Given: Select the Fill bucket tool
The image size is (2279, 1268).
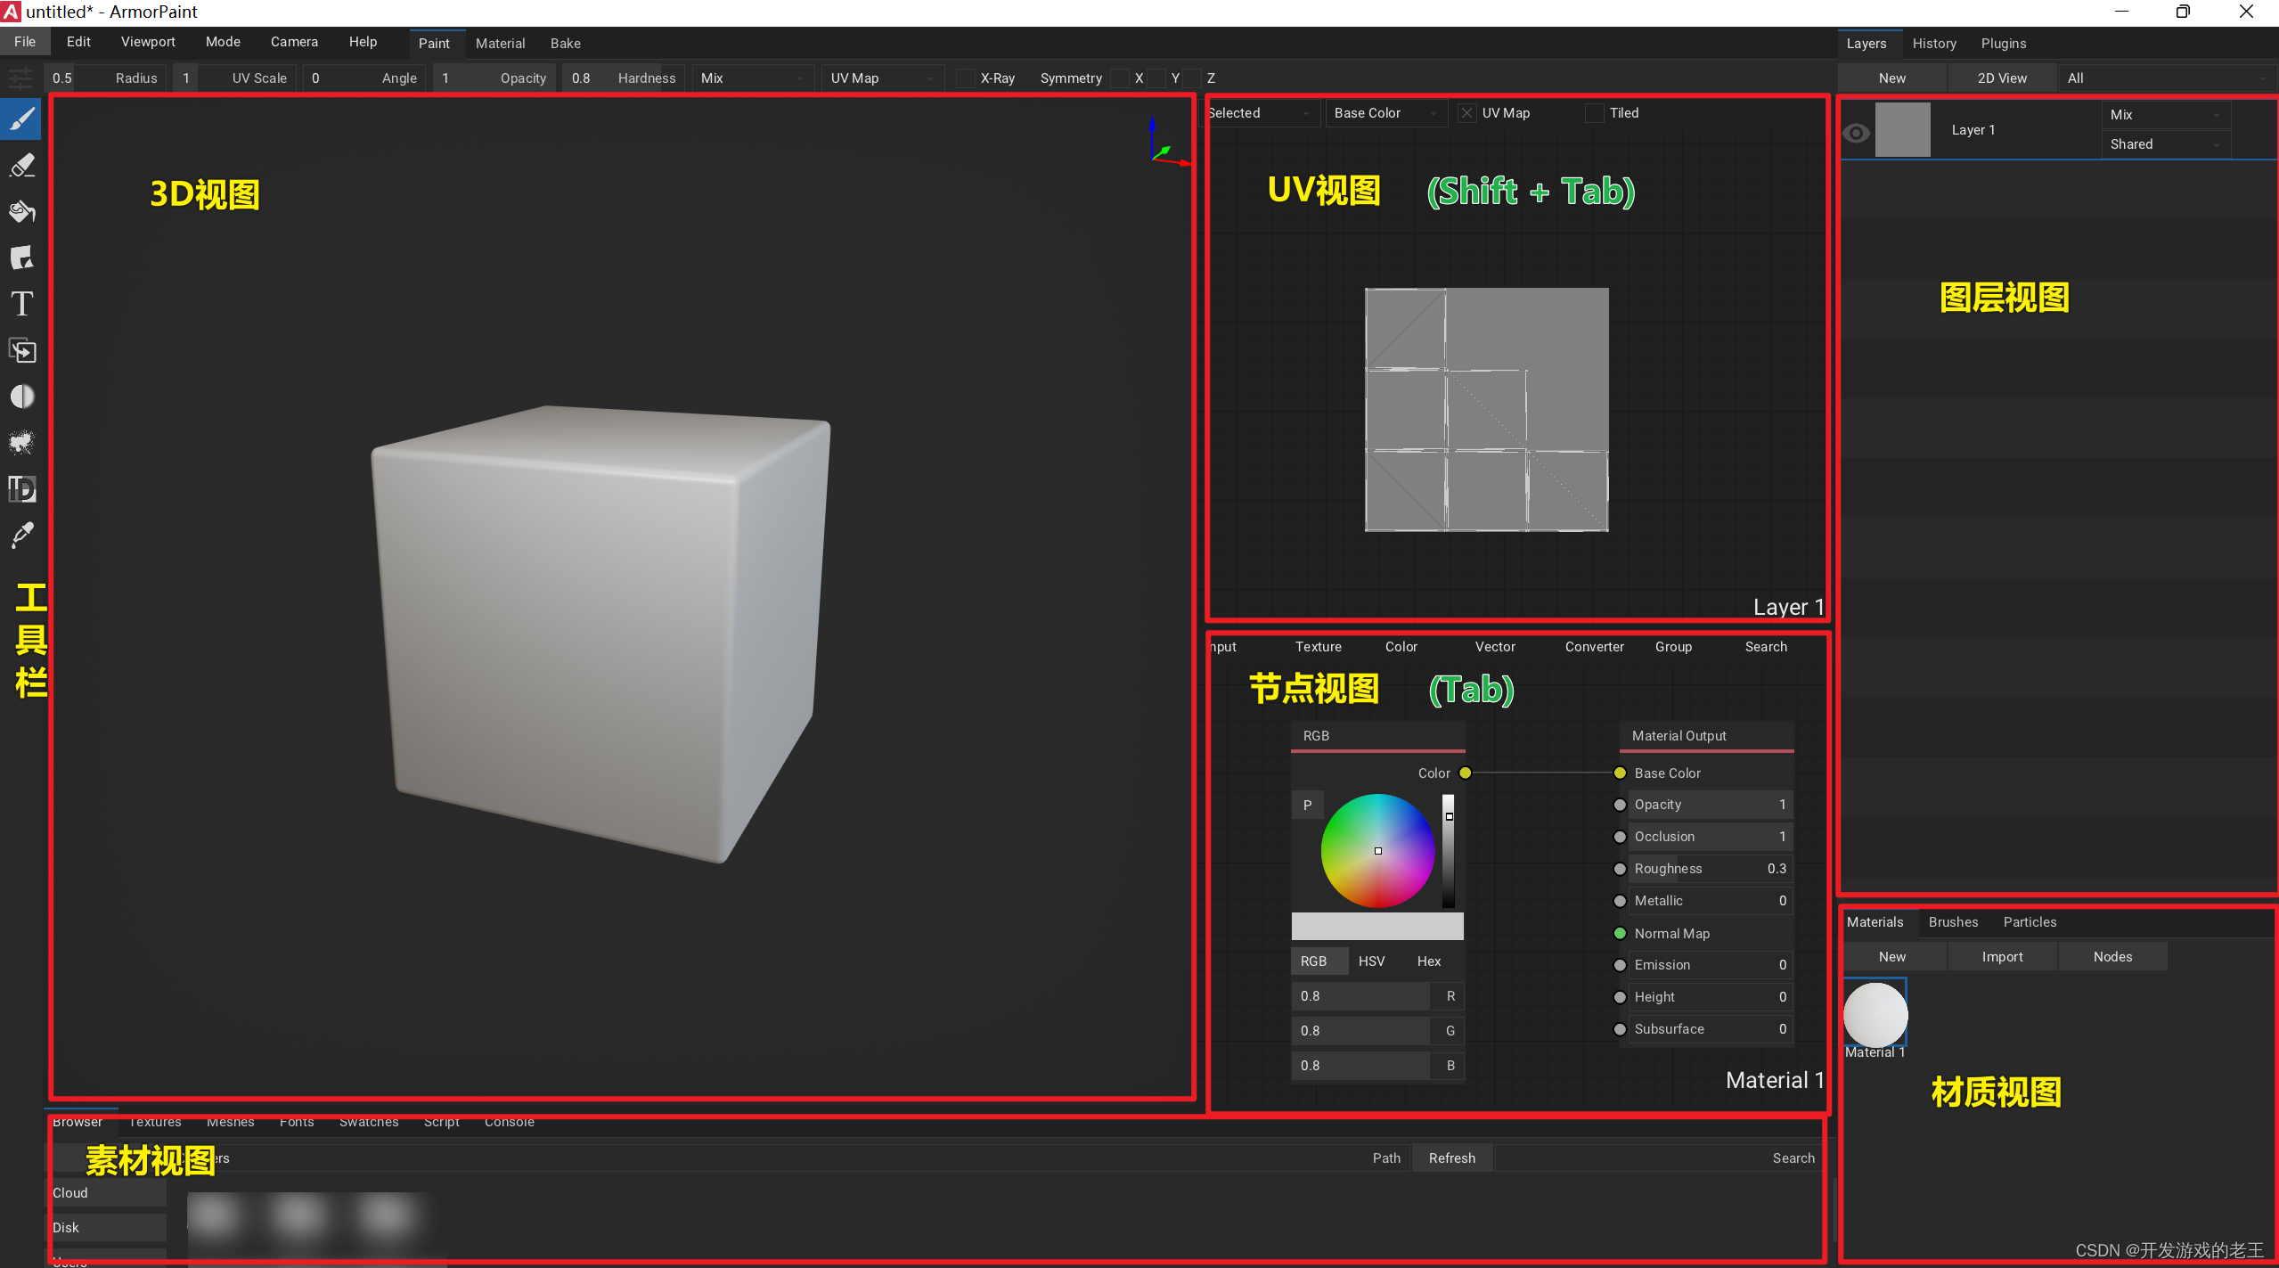Looking at the screenshot, I should click(x=22, y=211).
